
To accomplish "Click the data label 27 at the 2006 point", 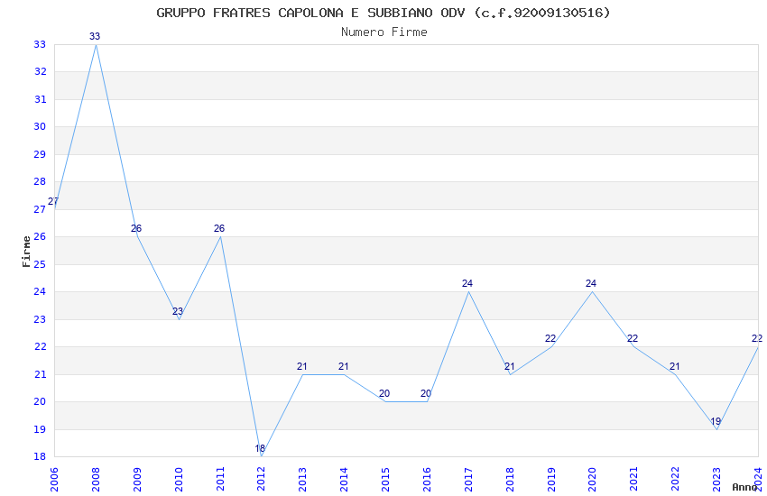I will [x=53, y=201].
